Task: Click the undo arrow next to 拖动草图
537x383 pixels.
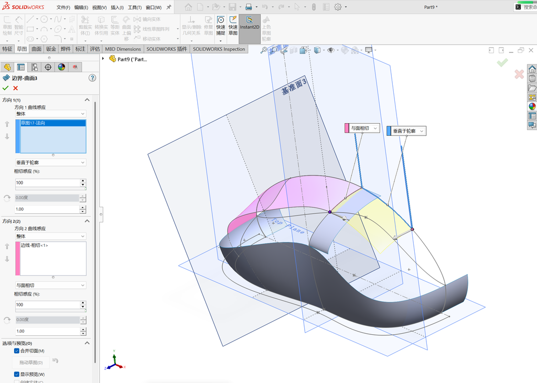Action: coord(56,361)
